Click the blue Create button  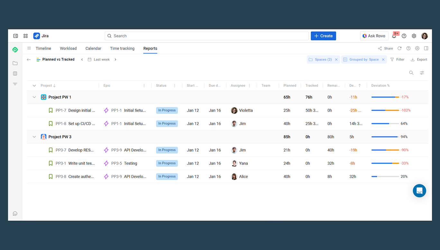[323, 36]
